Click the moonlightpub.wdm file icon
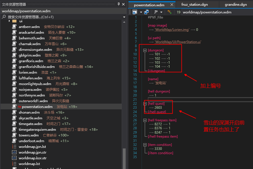This screenshot has height=169, width=253. click(14, 84)
